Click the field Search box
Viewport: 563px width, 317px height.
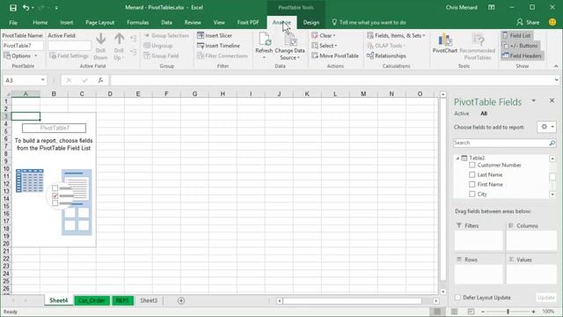(501, 143)
